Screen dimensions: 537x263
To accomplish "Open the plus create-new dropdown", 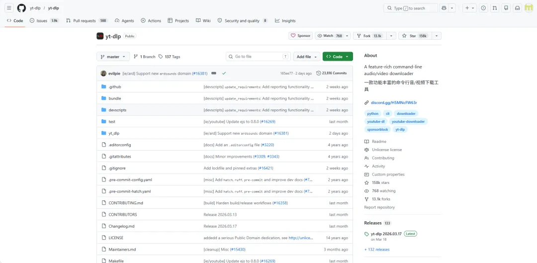I will pyautogui.click(x=469, y=8).
